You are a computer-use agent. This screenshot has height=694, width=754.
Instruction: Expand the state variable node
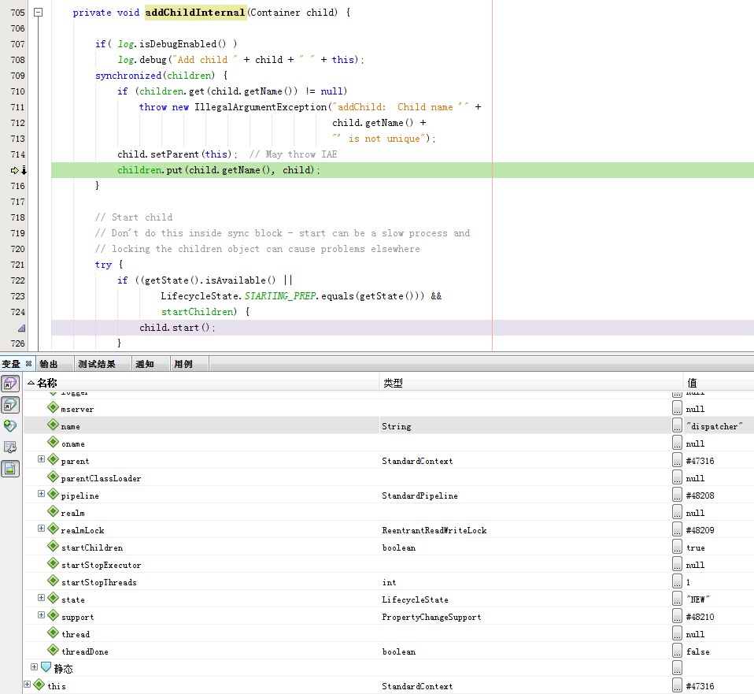point(42,598)
